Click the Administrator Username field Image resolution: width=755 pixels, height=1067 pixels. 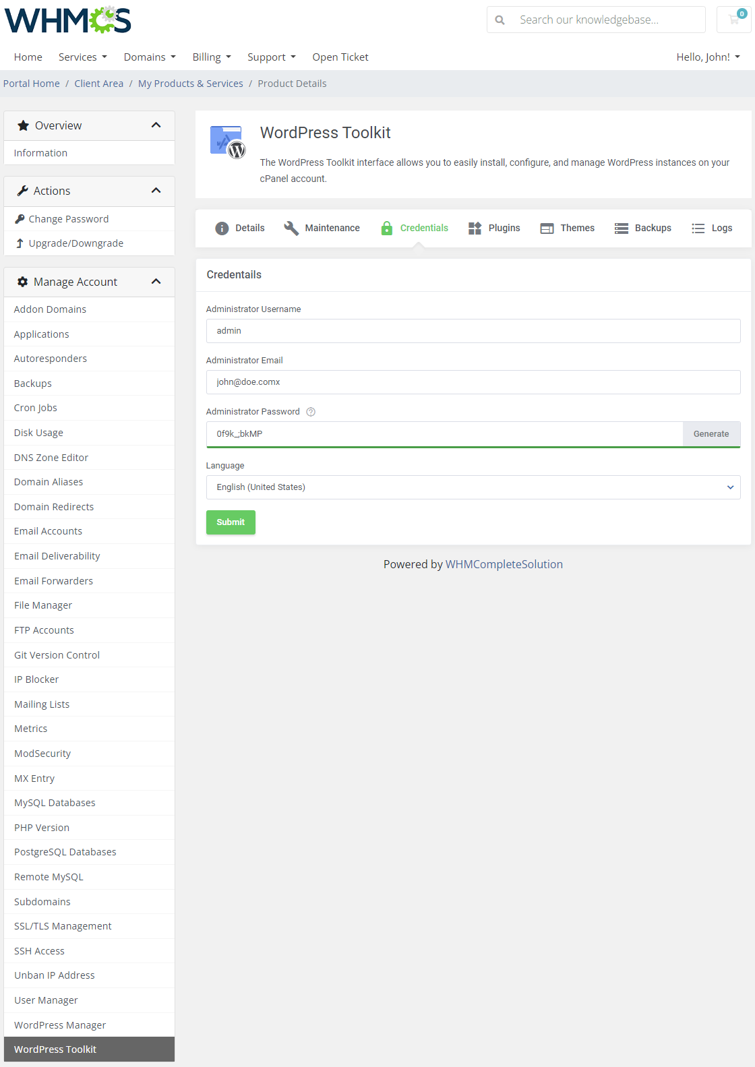[x=473, y=331]
